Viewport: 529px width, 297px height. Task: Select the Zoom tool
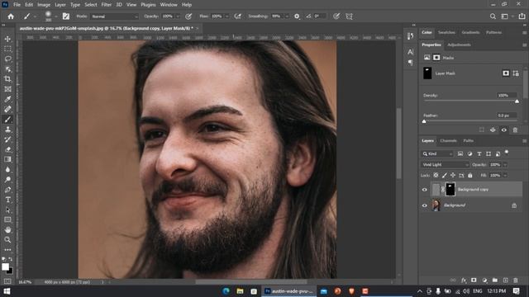(x=7, y=240)
